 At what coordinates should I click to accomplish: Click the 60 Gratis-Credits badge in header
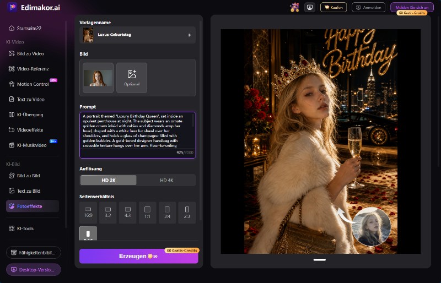point(412,13)
